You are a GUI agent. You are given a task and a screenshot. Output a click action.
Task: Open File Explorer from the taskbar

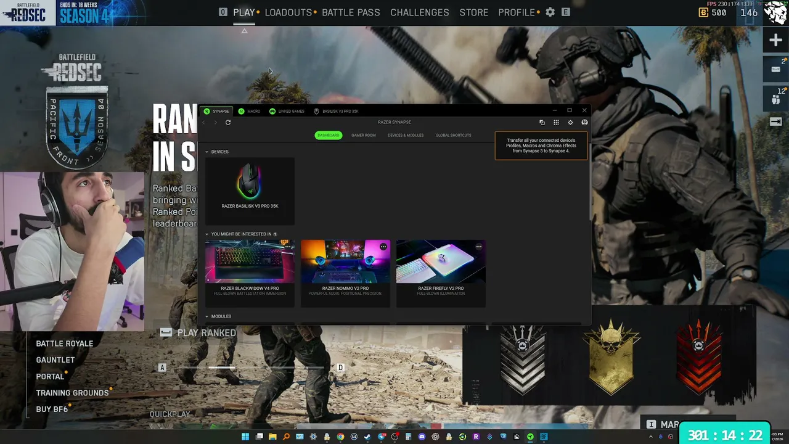tap(272, 437)
